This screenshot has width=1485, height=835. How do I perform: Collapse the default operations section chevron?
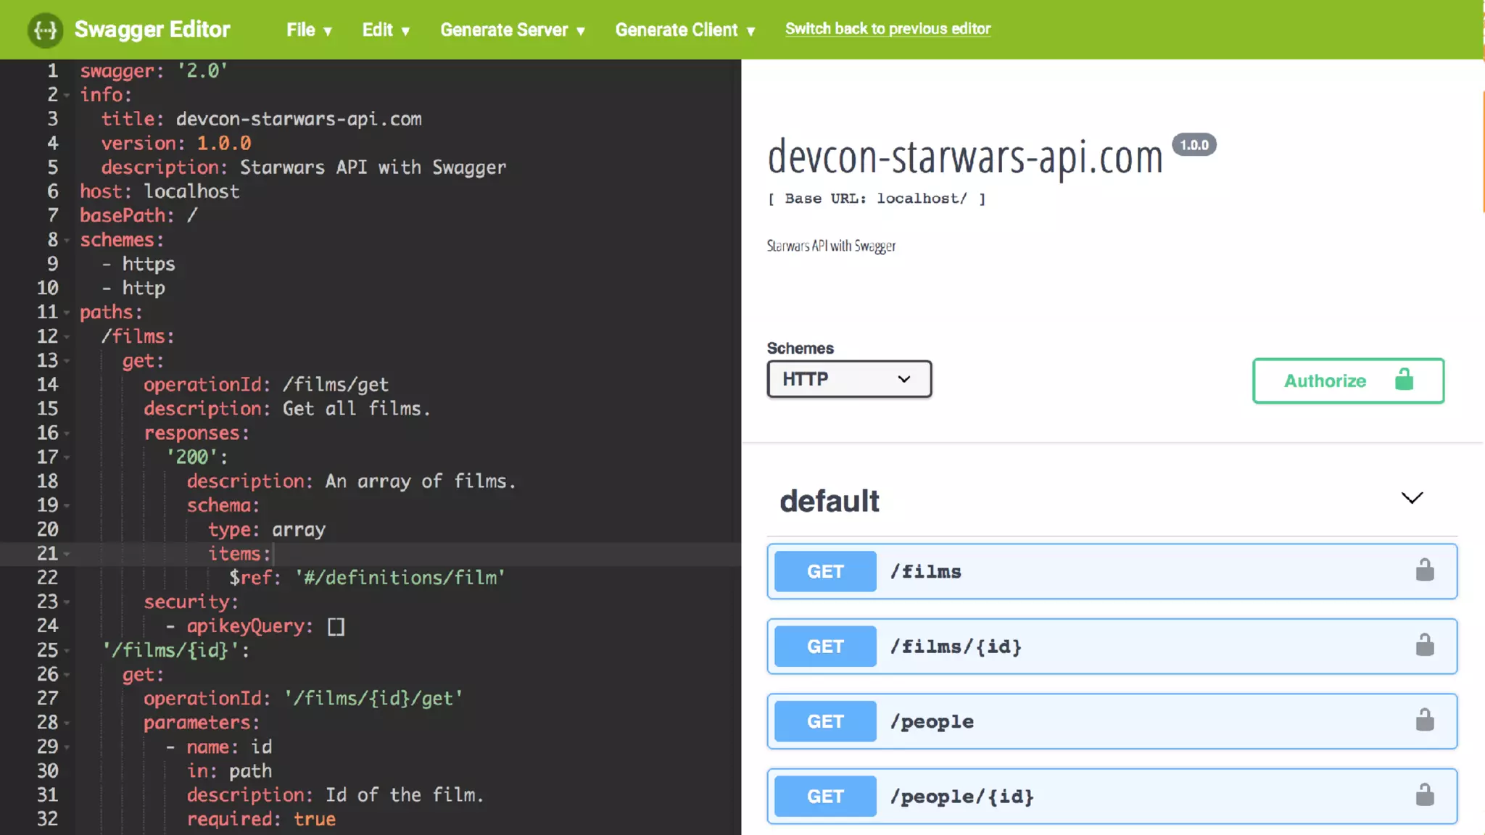click(1411, 498)
